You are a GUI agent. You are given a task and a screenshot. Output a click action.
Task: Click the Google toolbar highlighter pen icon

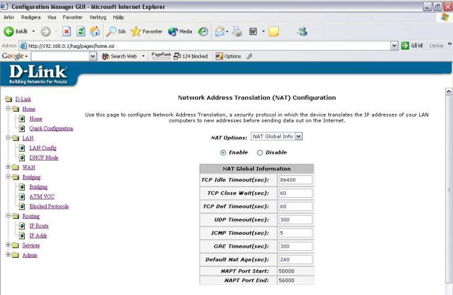[249, 56]
